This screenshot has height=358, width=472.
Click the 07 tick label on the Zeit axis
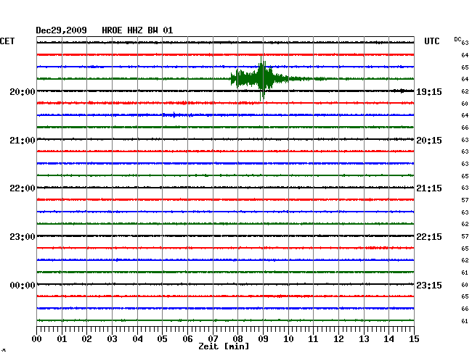pyautogui.click(x=213, y=338)
